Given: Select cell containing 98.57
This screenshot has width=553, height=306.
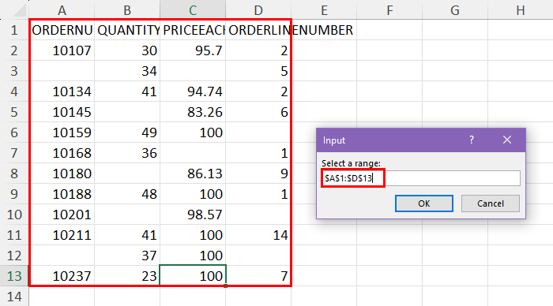Looking at the screenshot, I should (193, 215).
